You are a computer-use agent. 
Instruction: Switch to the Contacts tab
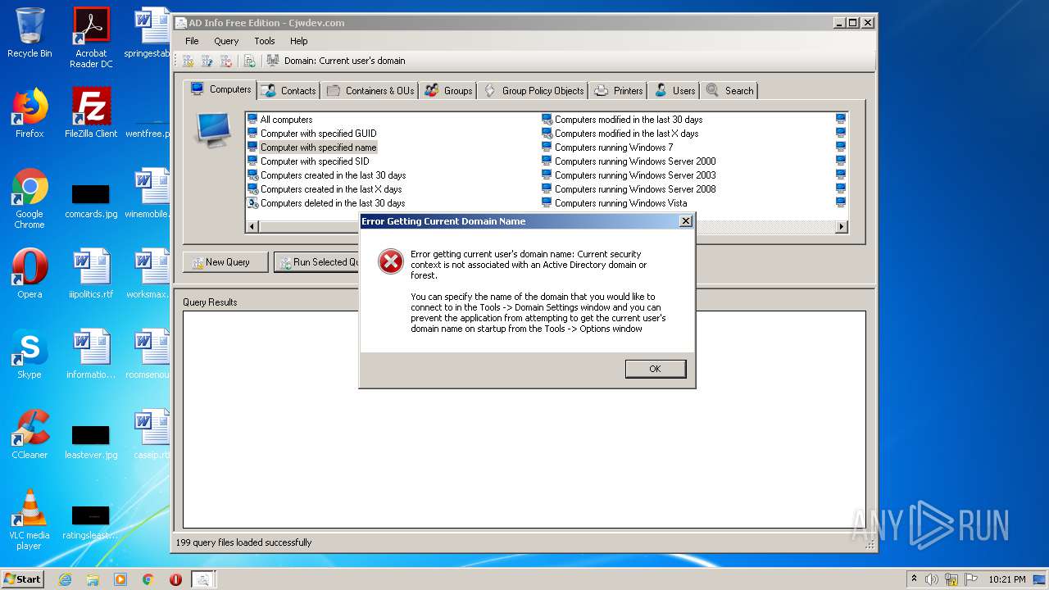click(288, 91)
